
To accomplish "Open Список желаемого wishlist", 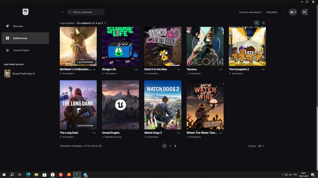I will pos(250,12).
